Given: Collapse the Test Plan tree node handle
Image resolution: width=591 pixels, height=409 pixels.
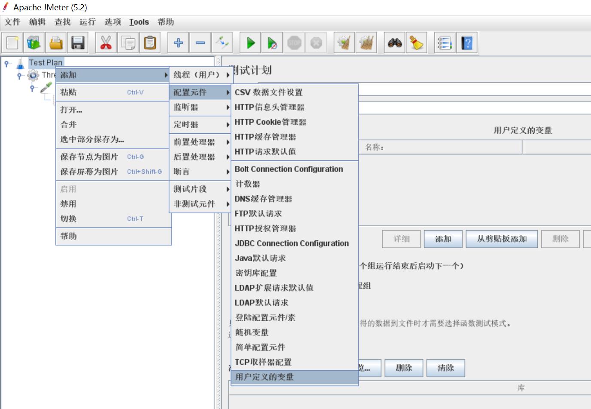Looking at the screenshot, I should pyautogui.click(x=7, y=64).
